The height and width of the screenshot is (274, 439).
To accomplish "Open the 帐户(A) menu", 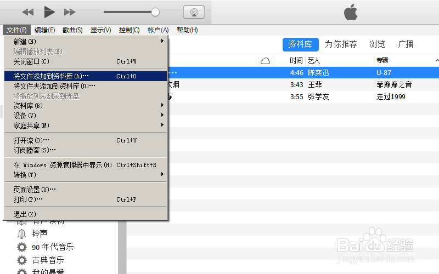I will 158,30.
